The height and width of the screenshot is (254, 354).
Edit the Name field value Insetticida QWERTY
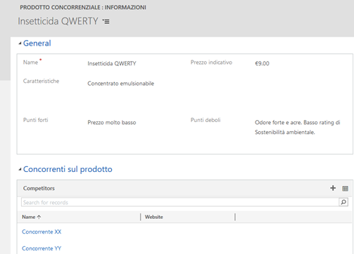112,64
